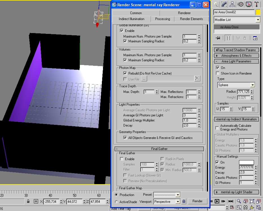
Task: Select the Zoom Region tool
Action: [239, 208]
